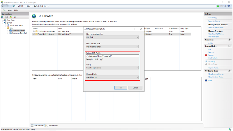Click OK in Add Request Blocking Rule
This screenshot has width=233, height=131.
point(121,88)
